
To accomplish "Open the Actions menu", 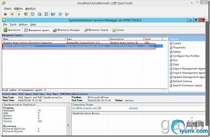I will click(x=23, y=25).
